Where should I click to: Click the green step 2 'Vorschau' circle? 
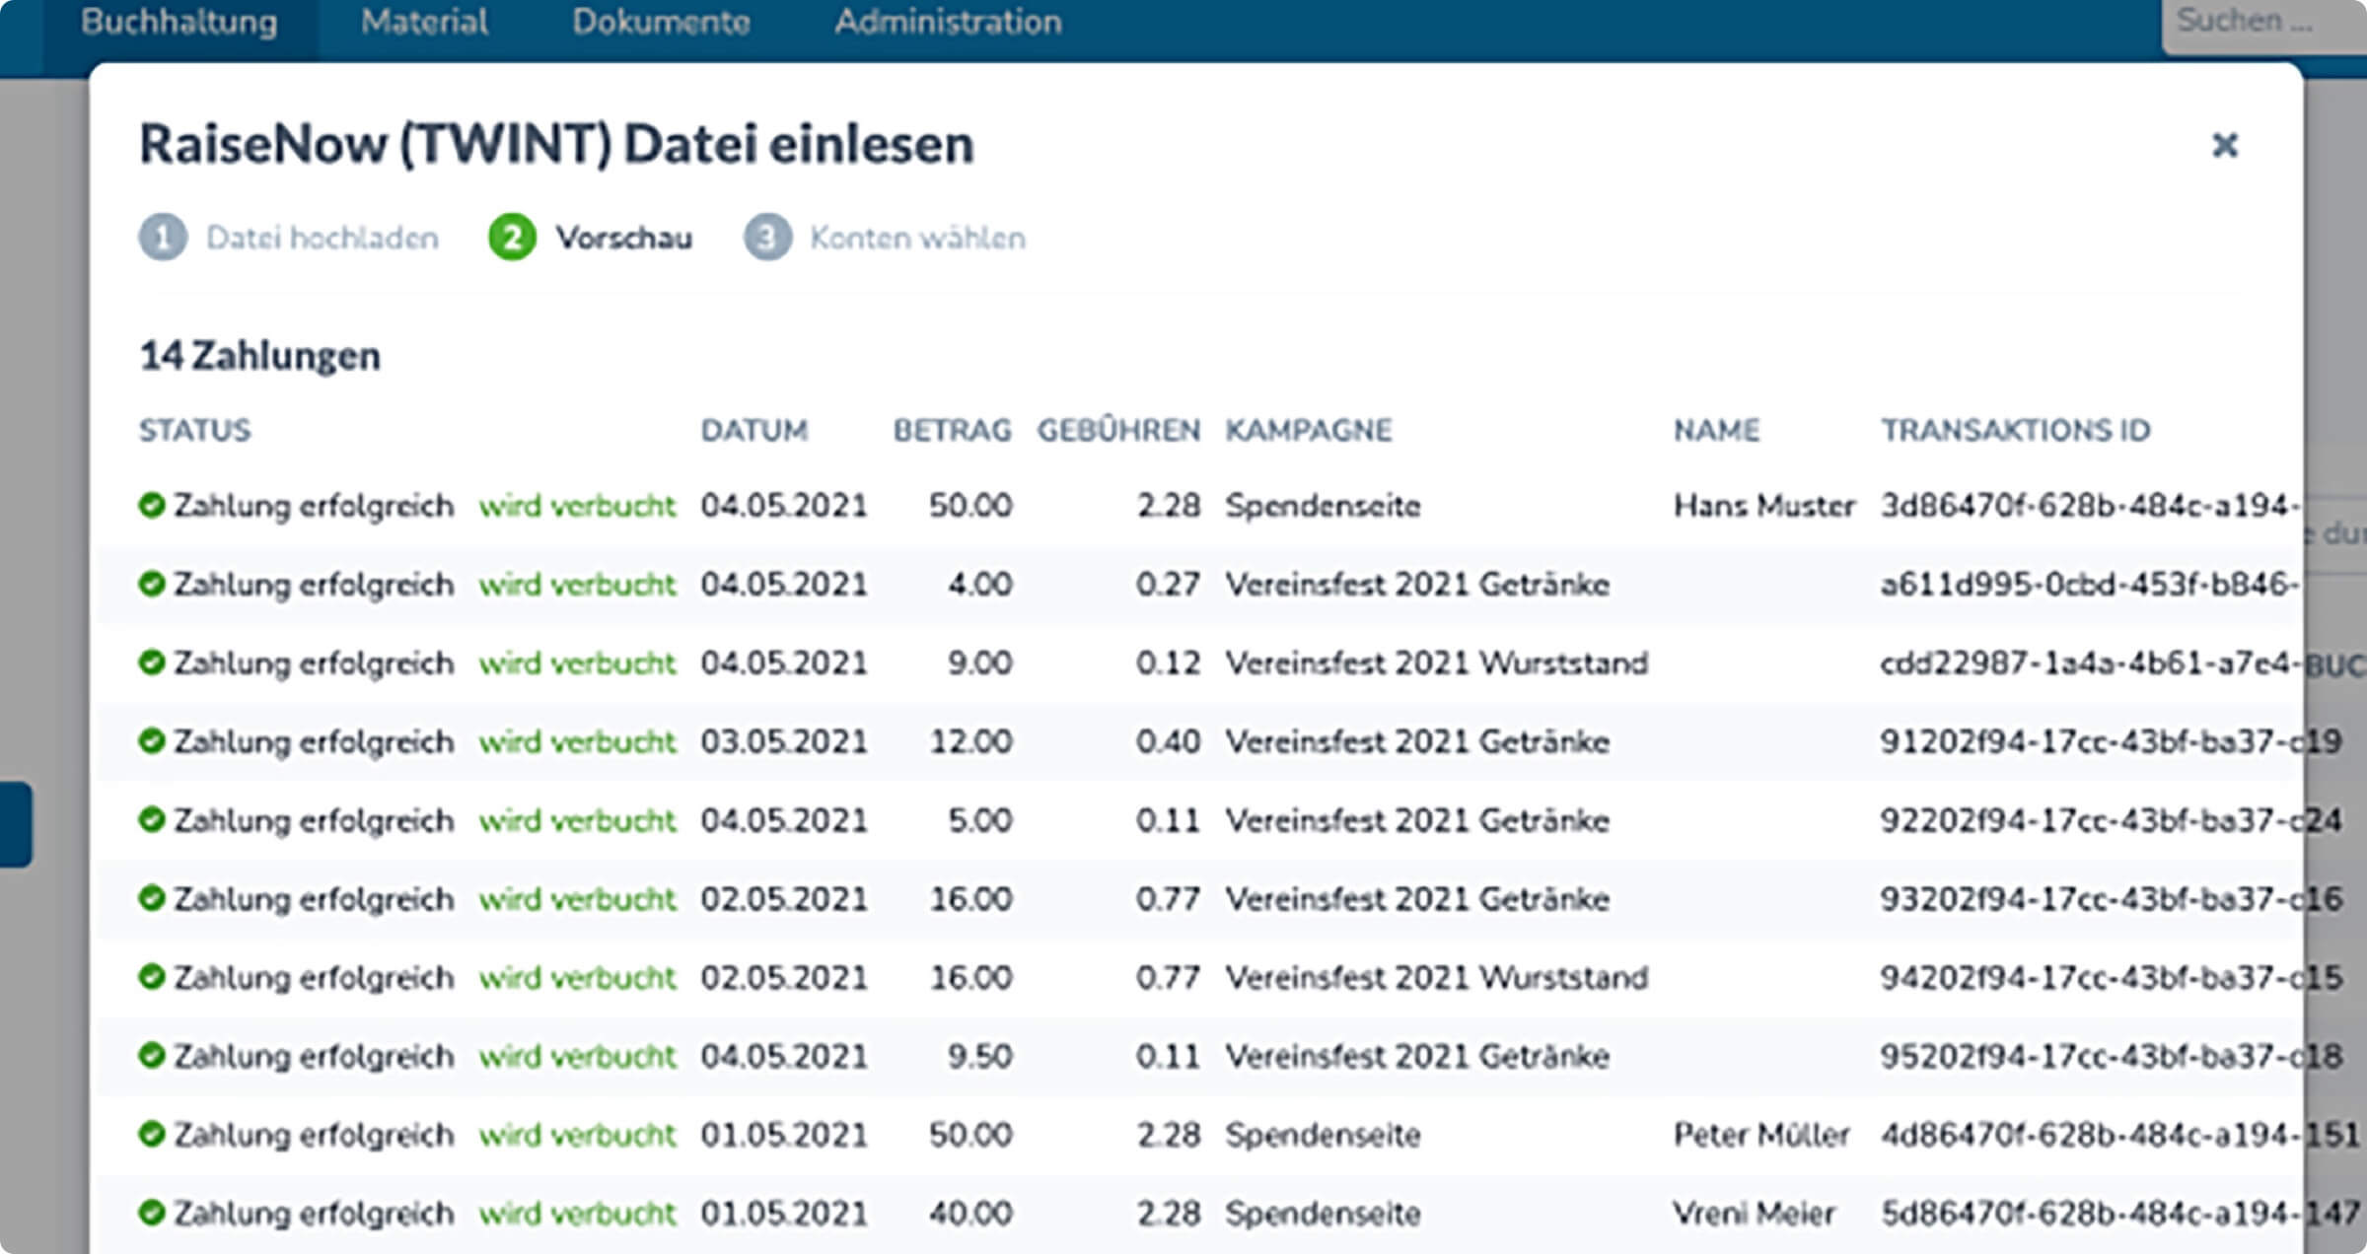click(511, 237)
